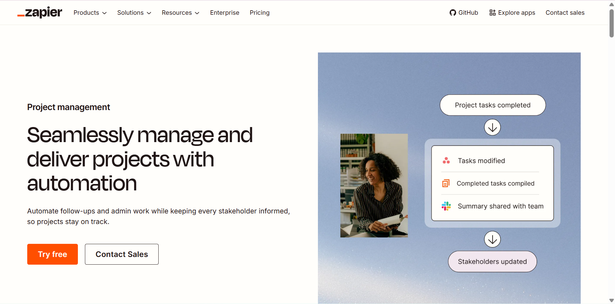
Task: Click the outlined Contact Sales button
Action: (x=122, y=254)
